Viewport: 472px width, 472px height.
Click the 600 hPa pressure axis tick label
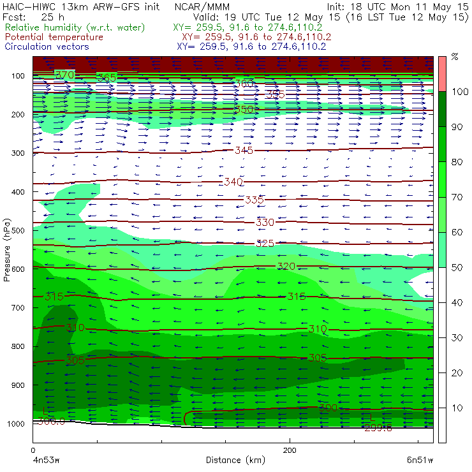coord(18,269)
